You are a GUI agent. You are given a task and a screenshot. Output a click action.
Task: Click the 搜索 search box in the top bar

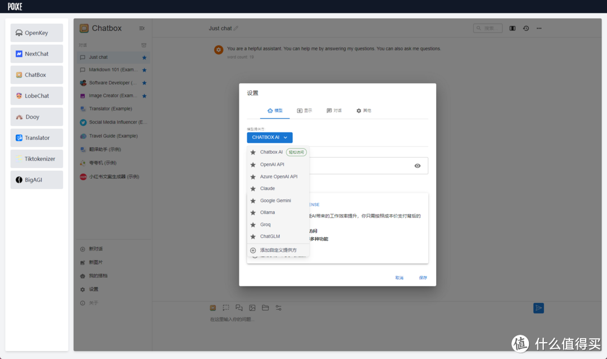pyautogui.click(x=488, y=28)
